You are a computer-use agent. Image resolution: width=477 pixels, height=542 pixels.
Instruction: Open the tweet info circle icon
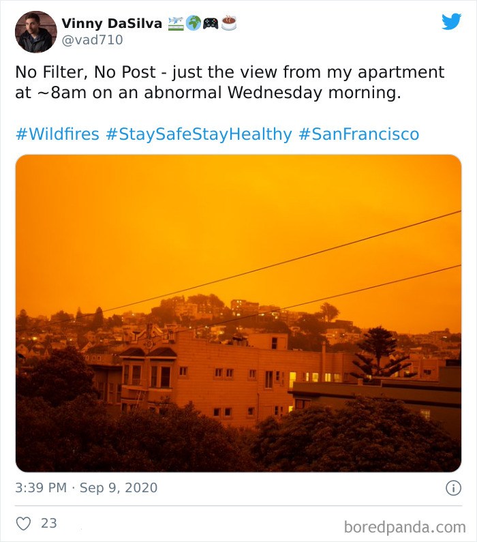pos(452,488)
